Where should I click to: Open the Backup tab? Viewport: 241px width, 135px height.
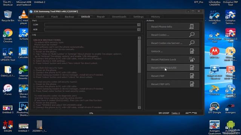pyautogui.click(x=69, y=16)
